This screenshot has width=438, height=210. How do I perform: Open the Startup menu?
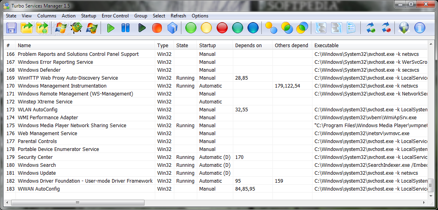[x=89, y=16]
